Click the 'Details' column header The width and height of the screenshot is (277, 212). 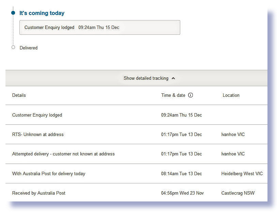click(x=19, y=95)
